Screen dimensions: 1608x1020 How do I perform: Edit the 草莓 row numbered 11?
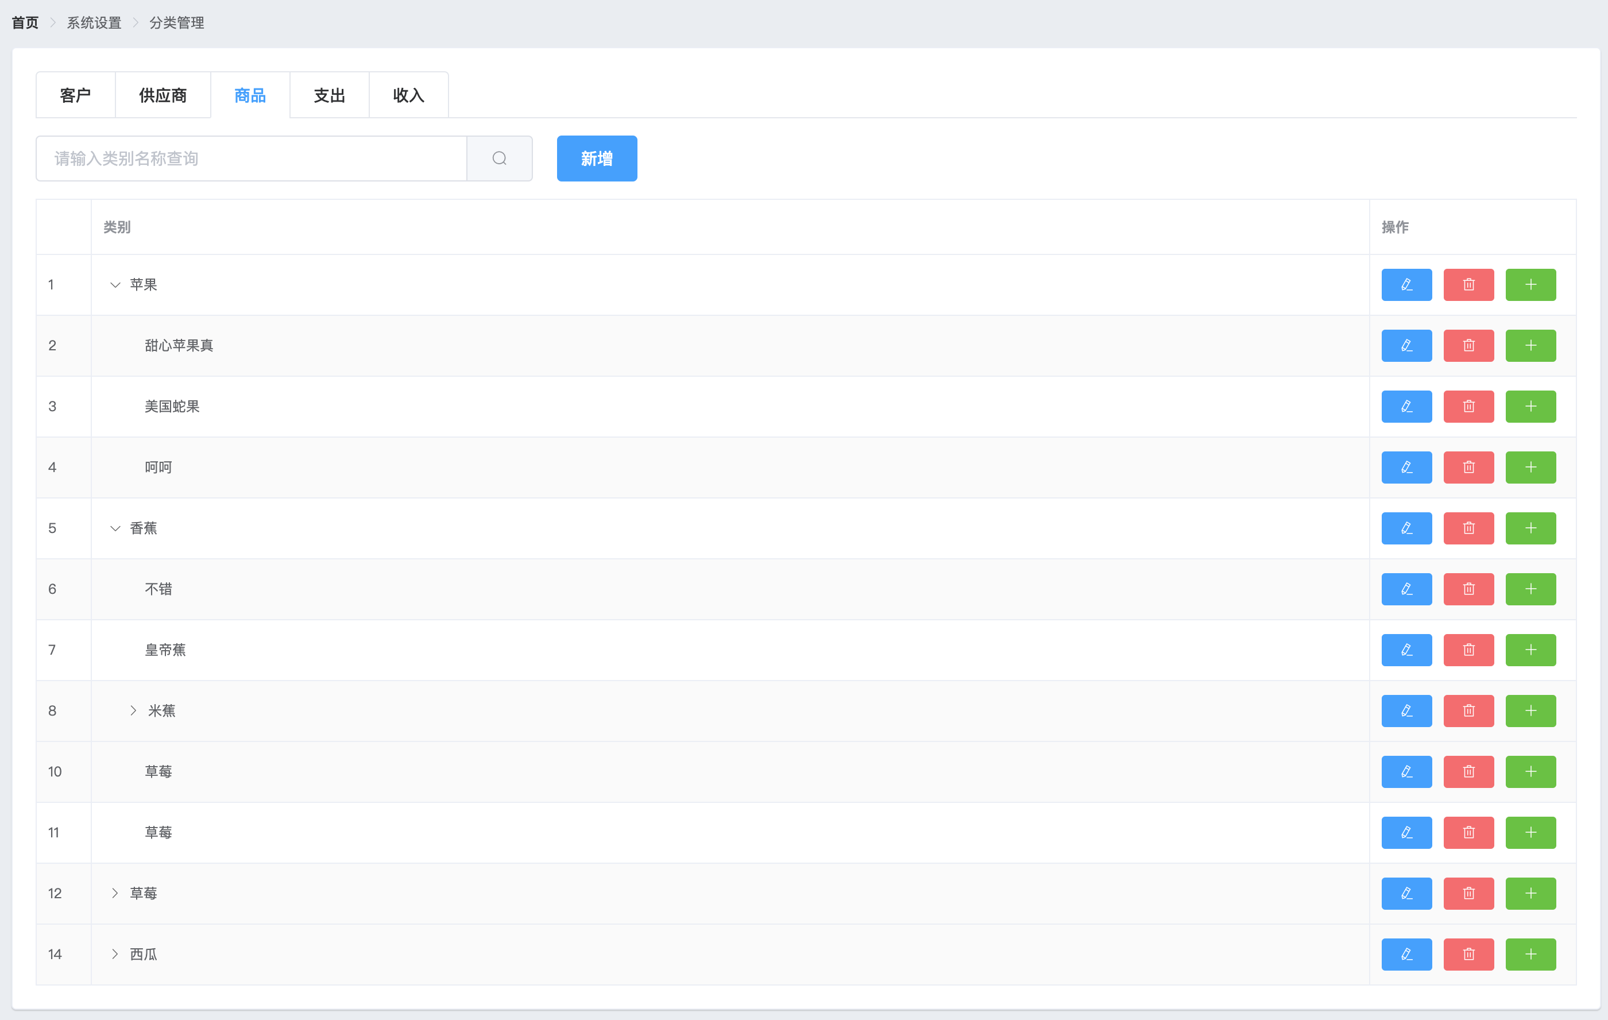[x=1406, y=832]
